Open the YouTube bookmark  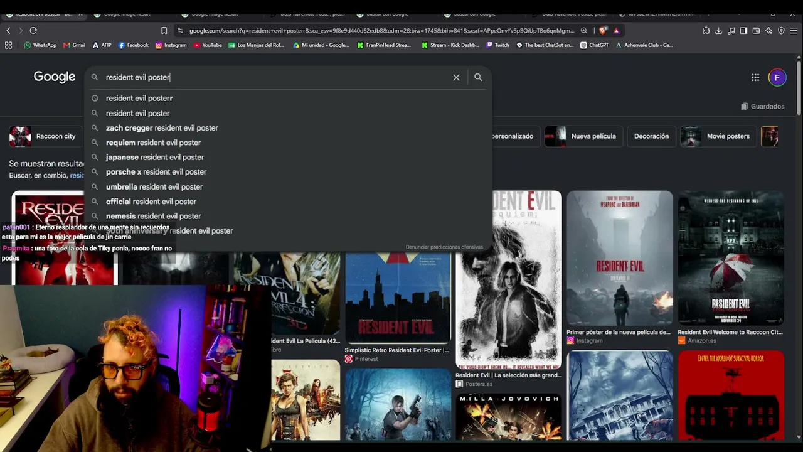pyautogui.click(x=208, y=45)
